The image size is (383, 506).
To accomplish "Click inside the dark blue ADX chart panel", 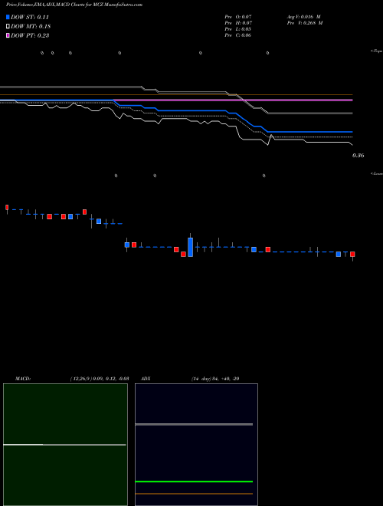I will 196,445.
